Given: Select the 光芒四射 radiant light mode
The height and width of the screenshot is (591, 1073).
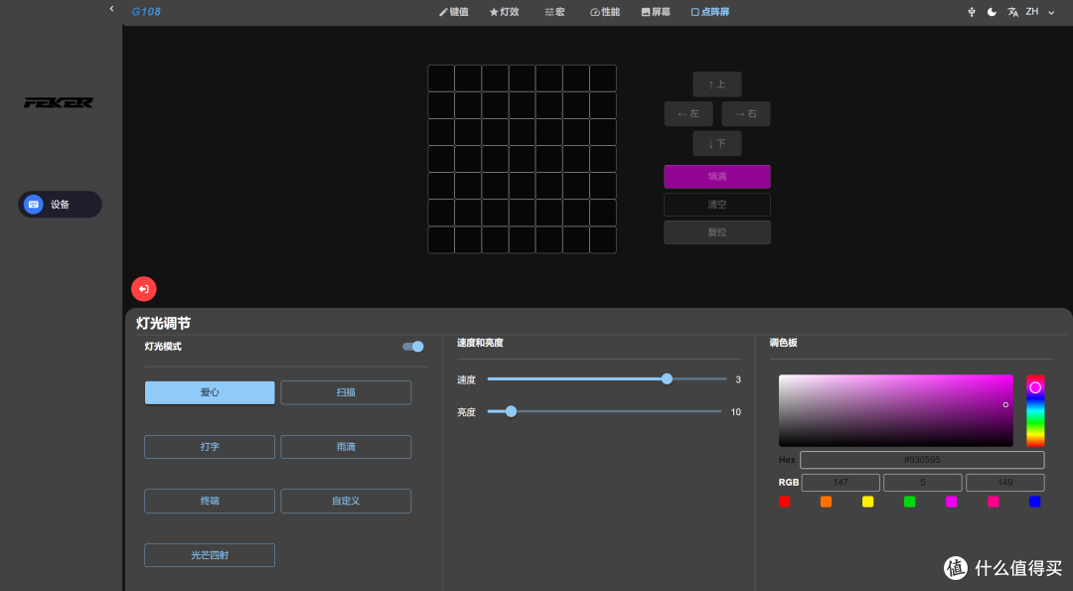Looking at the screenshot, I should [x=210, y=555].
